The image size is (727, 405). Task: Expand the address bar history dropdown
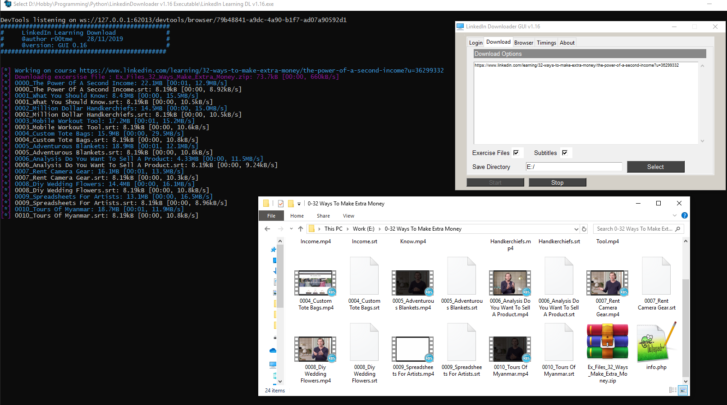pos(576,229)
